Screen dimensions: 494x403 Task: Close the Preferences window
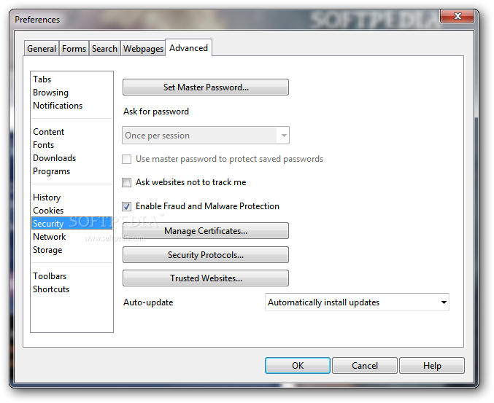click(x=458, y=16)
